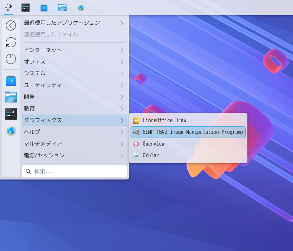The height and width of the screenshot is (251, 293).
Task: Open the ヘルプ category
Action: 75,132
